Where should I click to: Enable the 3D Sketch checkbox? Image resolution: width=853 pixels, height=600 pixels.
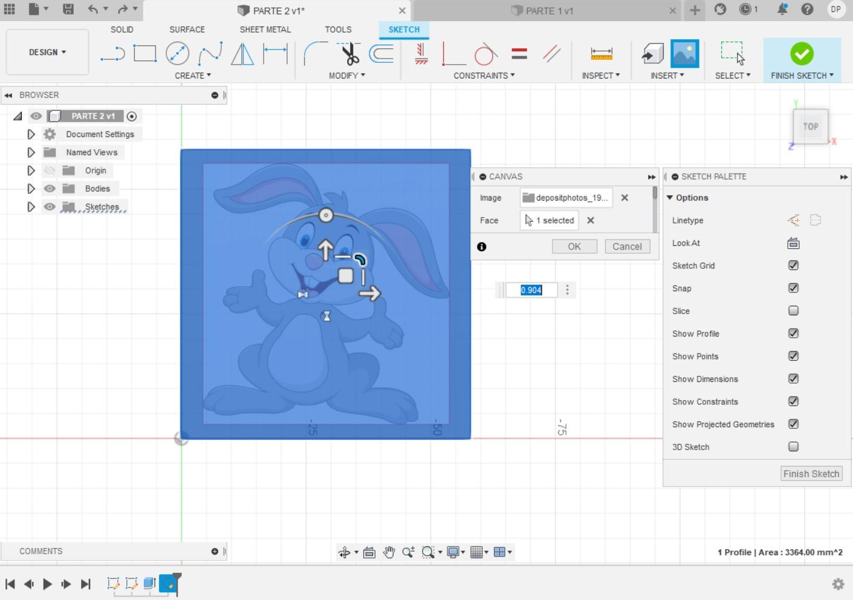point(793,447)
